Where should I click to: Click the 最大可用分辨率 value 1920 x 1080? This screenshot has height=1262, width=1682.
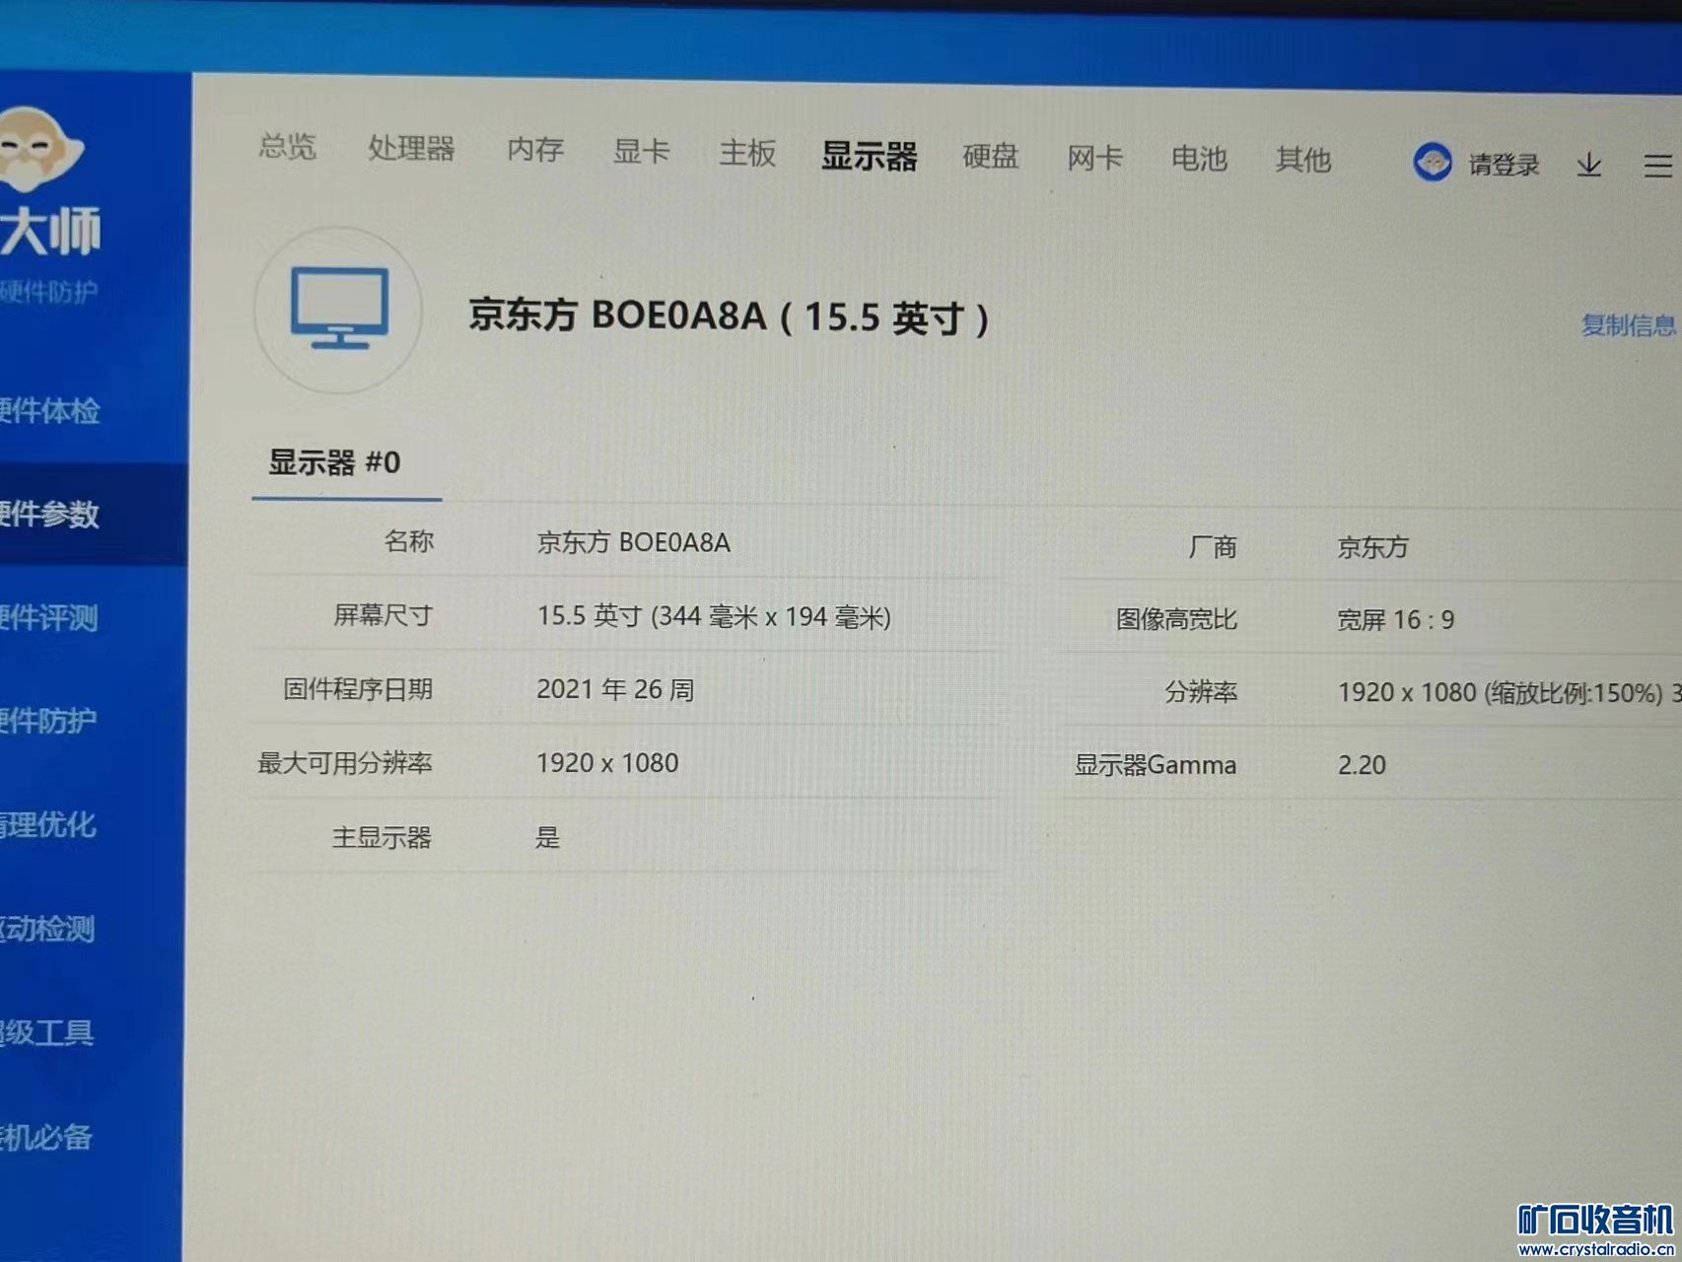607,763
